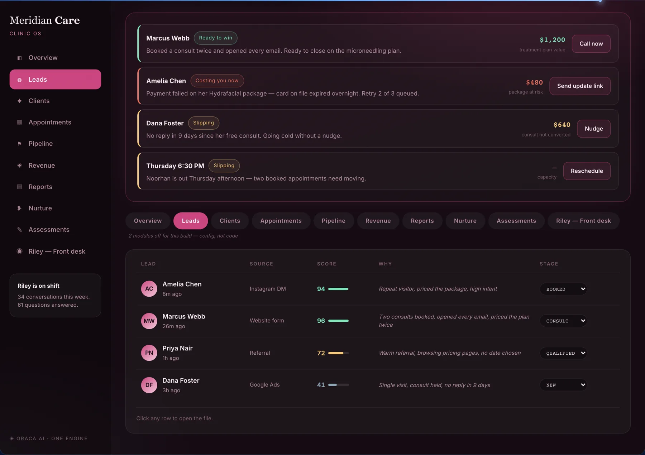The height and width of the screenshot is (455, 645).
Task: Switch to the Overview pill tab
Action: pos(148,221)
